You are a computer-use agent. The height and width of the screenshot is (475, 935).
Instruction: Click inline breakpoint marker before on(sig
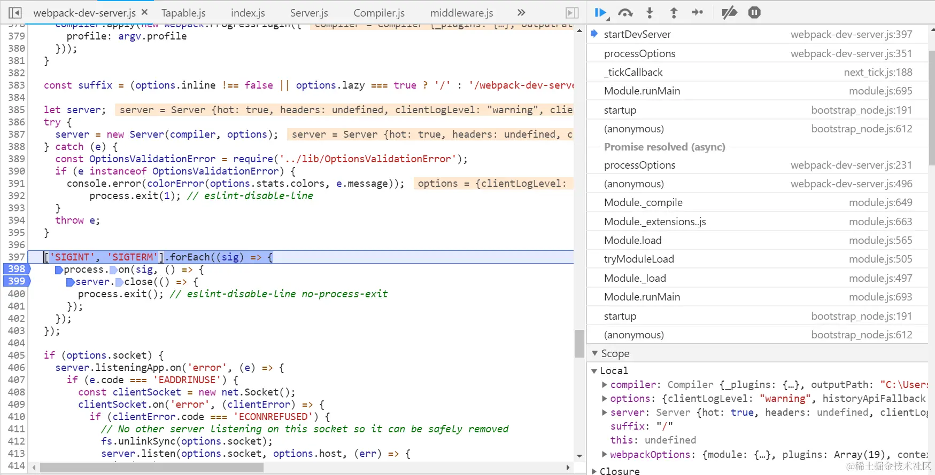(x=113, y=270)
